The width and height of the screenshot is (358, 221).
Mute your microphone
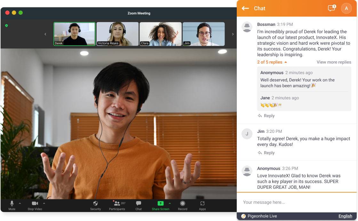[x=12, y=205]
